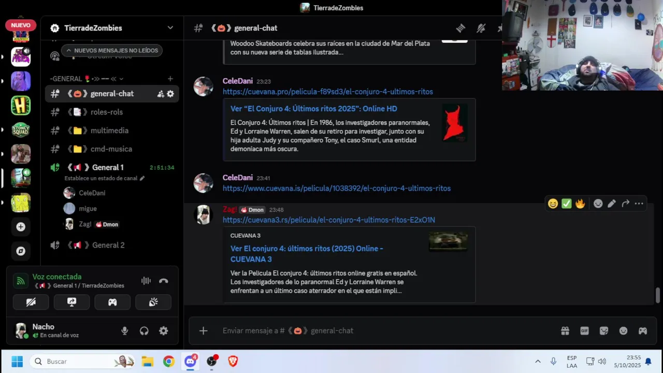The image size is (663, 373).
Task: Switch to the Stoney Squad server
Action: [21, 130]
